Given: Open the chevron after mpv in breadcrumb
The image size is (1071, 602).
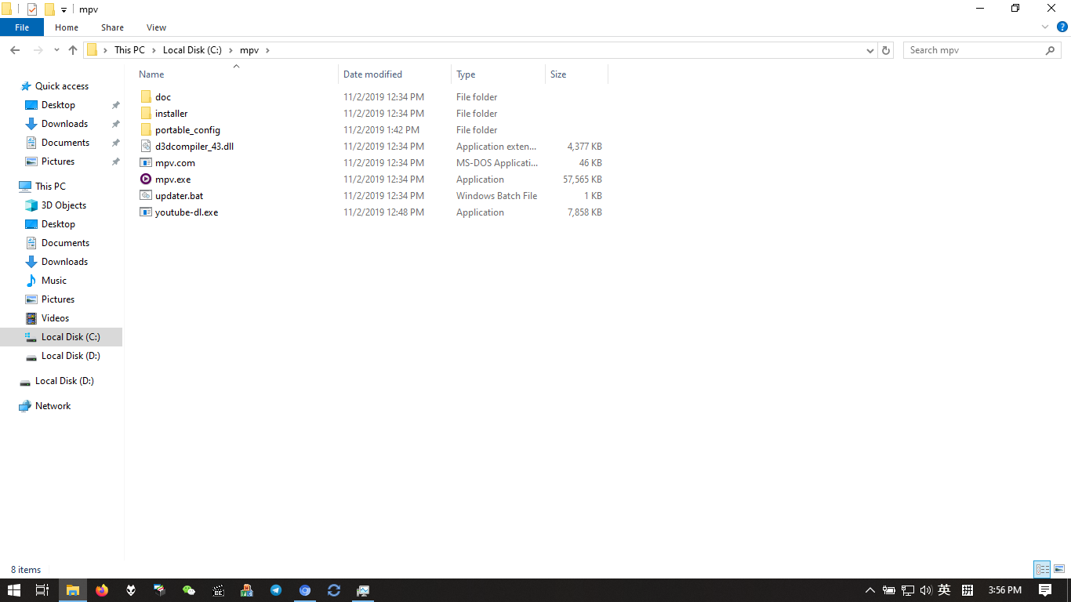Looking at the screenshot, I should 267,50.
